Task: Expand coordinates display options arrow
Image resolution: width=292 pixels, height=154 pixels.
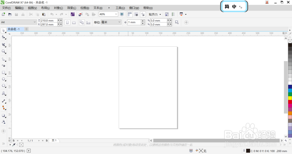Action: pyautogui.click(x=29, y=151)
